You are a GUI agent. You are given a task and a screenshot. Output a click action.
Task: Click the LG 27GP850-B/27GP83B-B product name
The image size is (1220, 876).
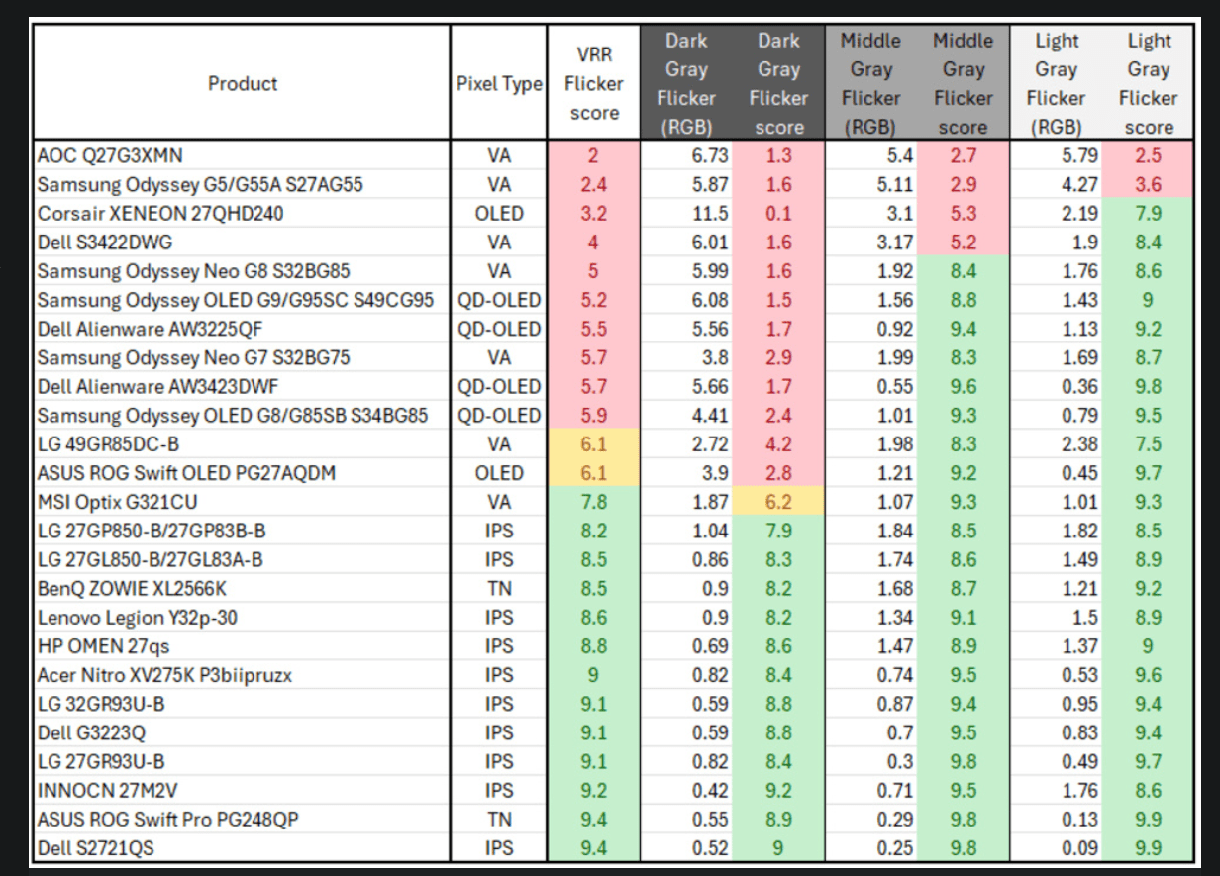pos(243,531)
